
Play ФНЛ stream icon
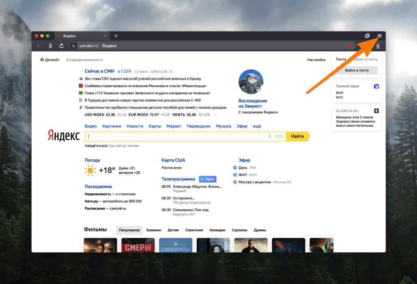(x=235, y=175)
